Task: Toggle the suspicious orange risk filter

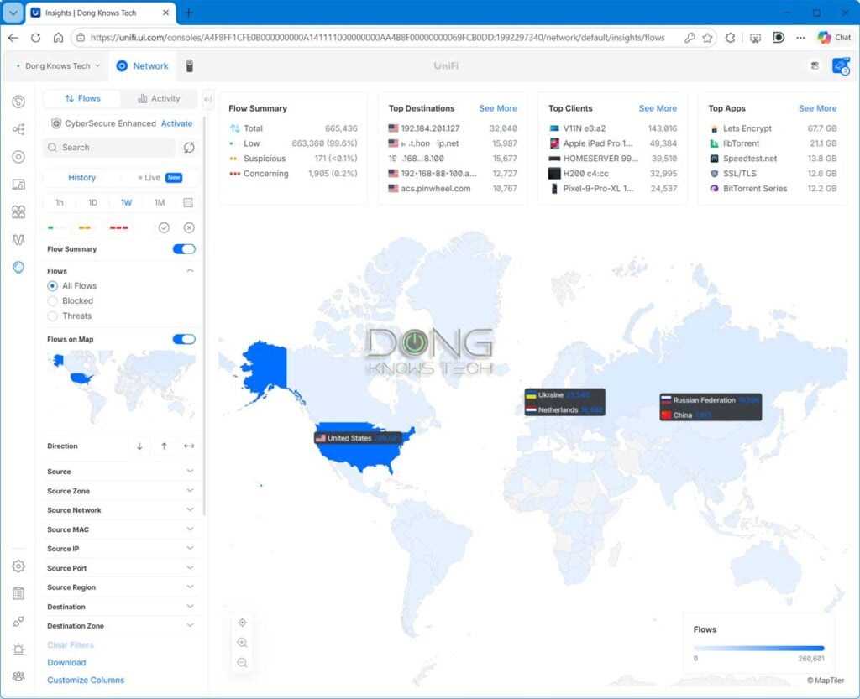Action: (x=87, y=227)
